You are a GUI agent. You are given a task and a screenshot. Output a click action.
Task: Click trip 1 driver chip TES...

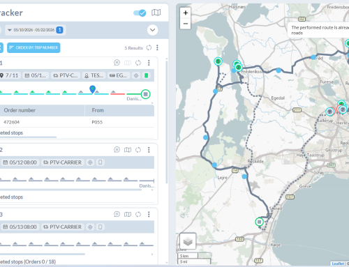pyautogui.click(x=94, y=75)
